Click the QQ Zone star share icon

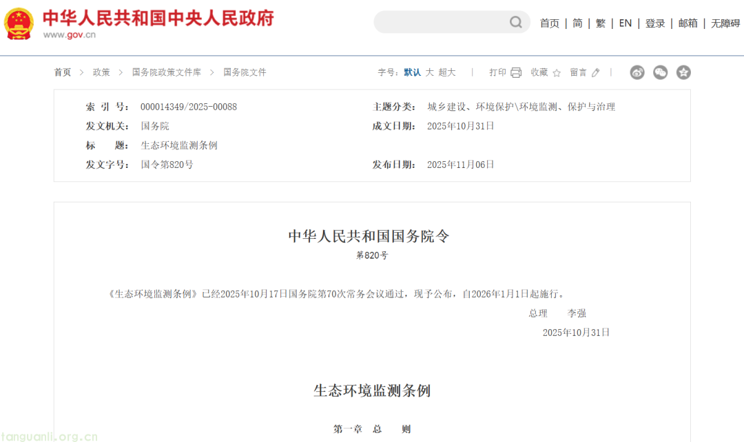[683, 72]
